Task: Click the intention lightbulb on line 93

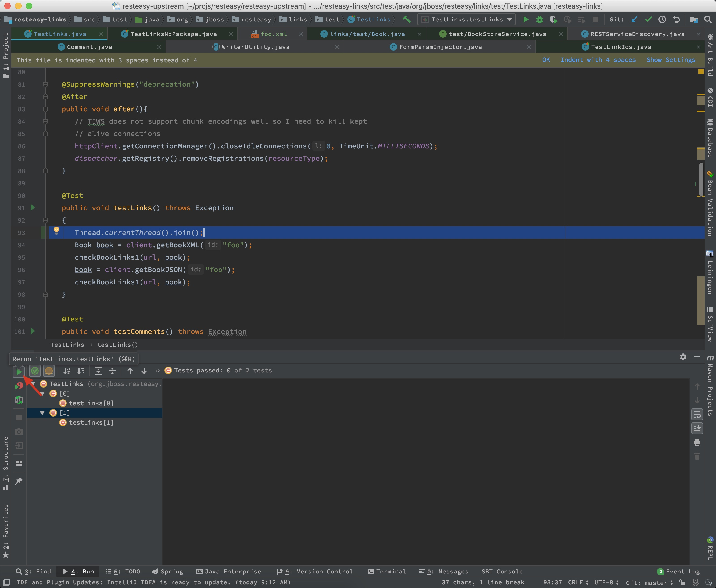Action: pos(56,231)
